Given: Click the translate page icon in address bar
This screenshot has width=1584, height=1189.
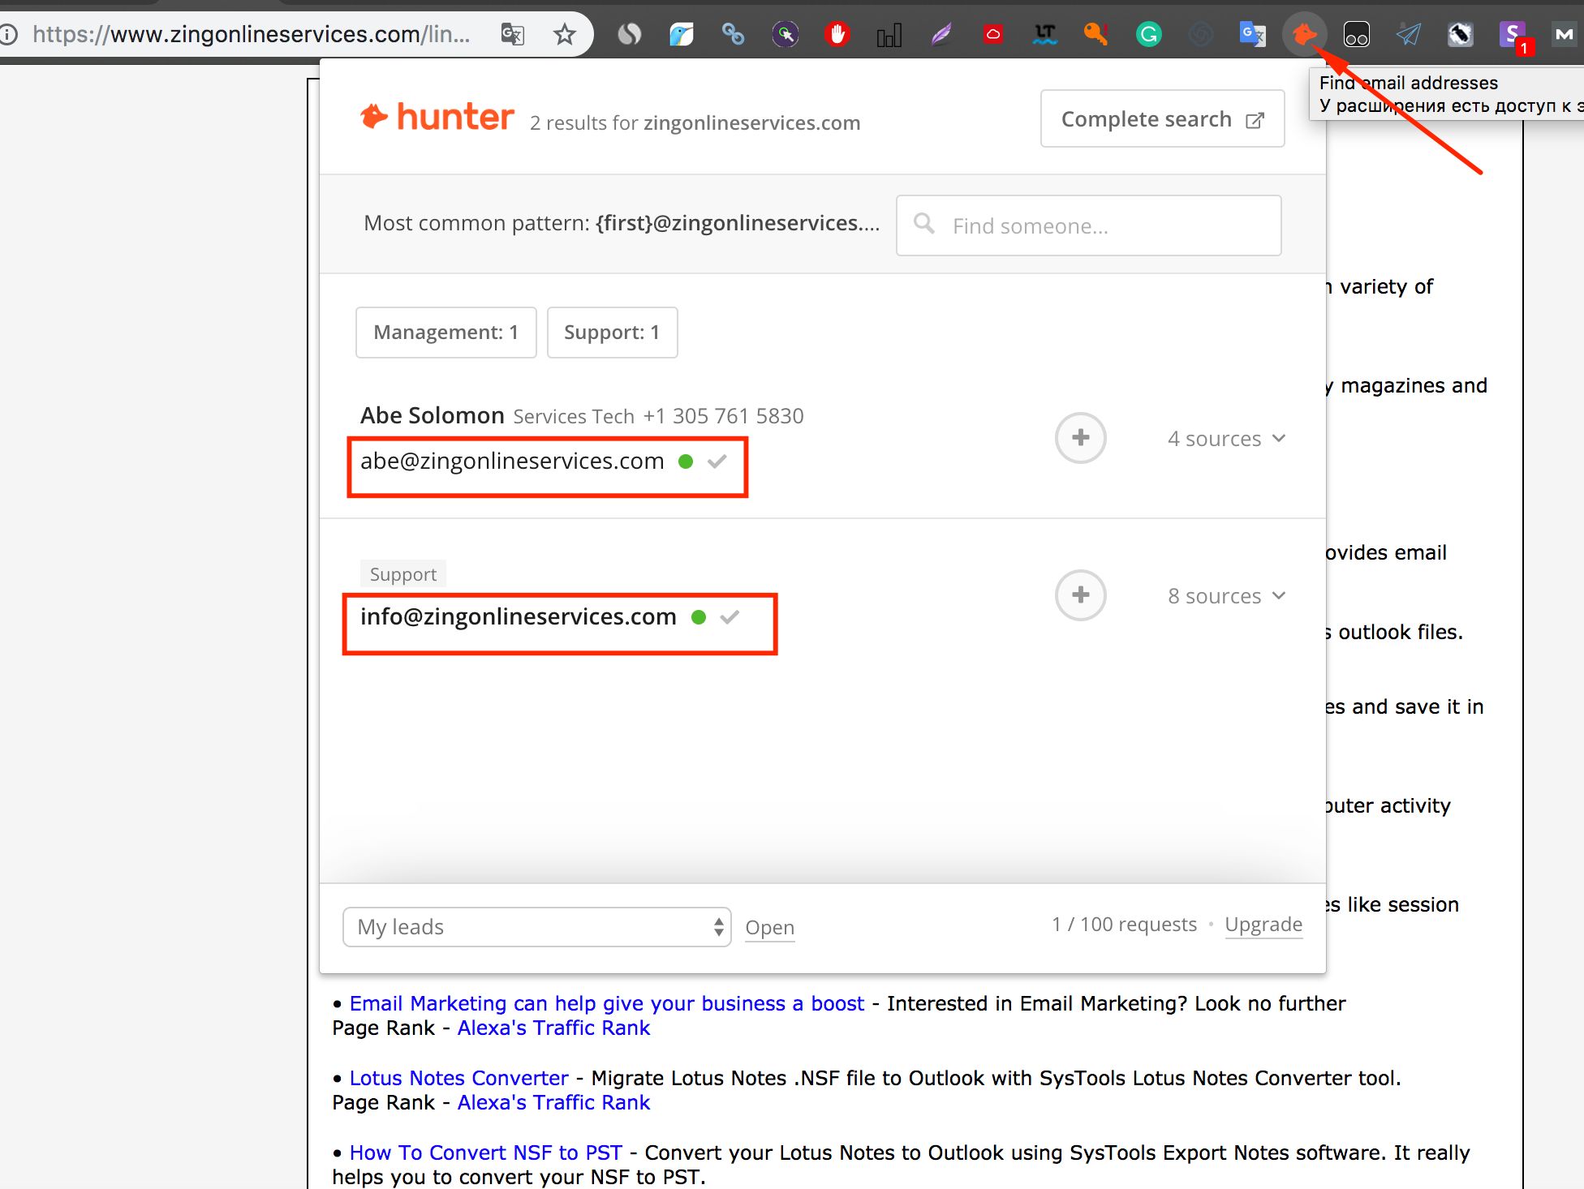Looking at the screenshot, I should point(512,34).
